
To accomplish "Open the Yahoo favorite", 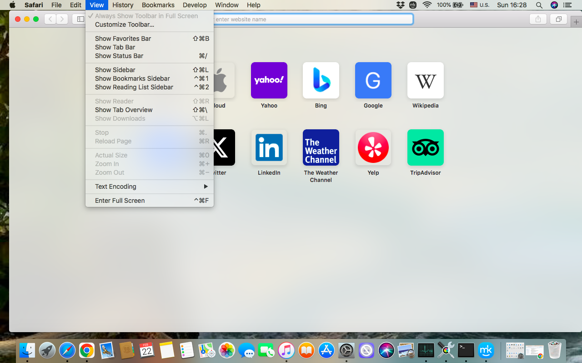I will pyautogui.click(x=269, y=80).
